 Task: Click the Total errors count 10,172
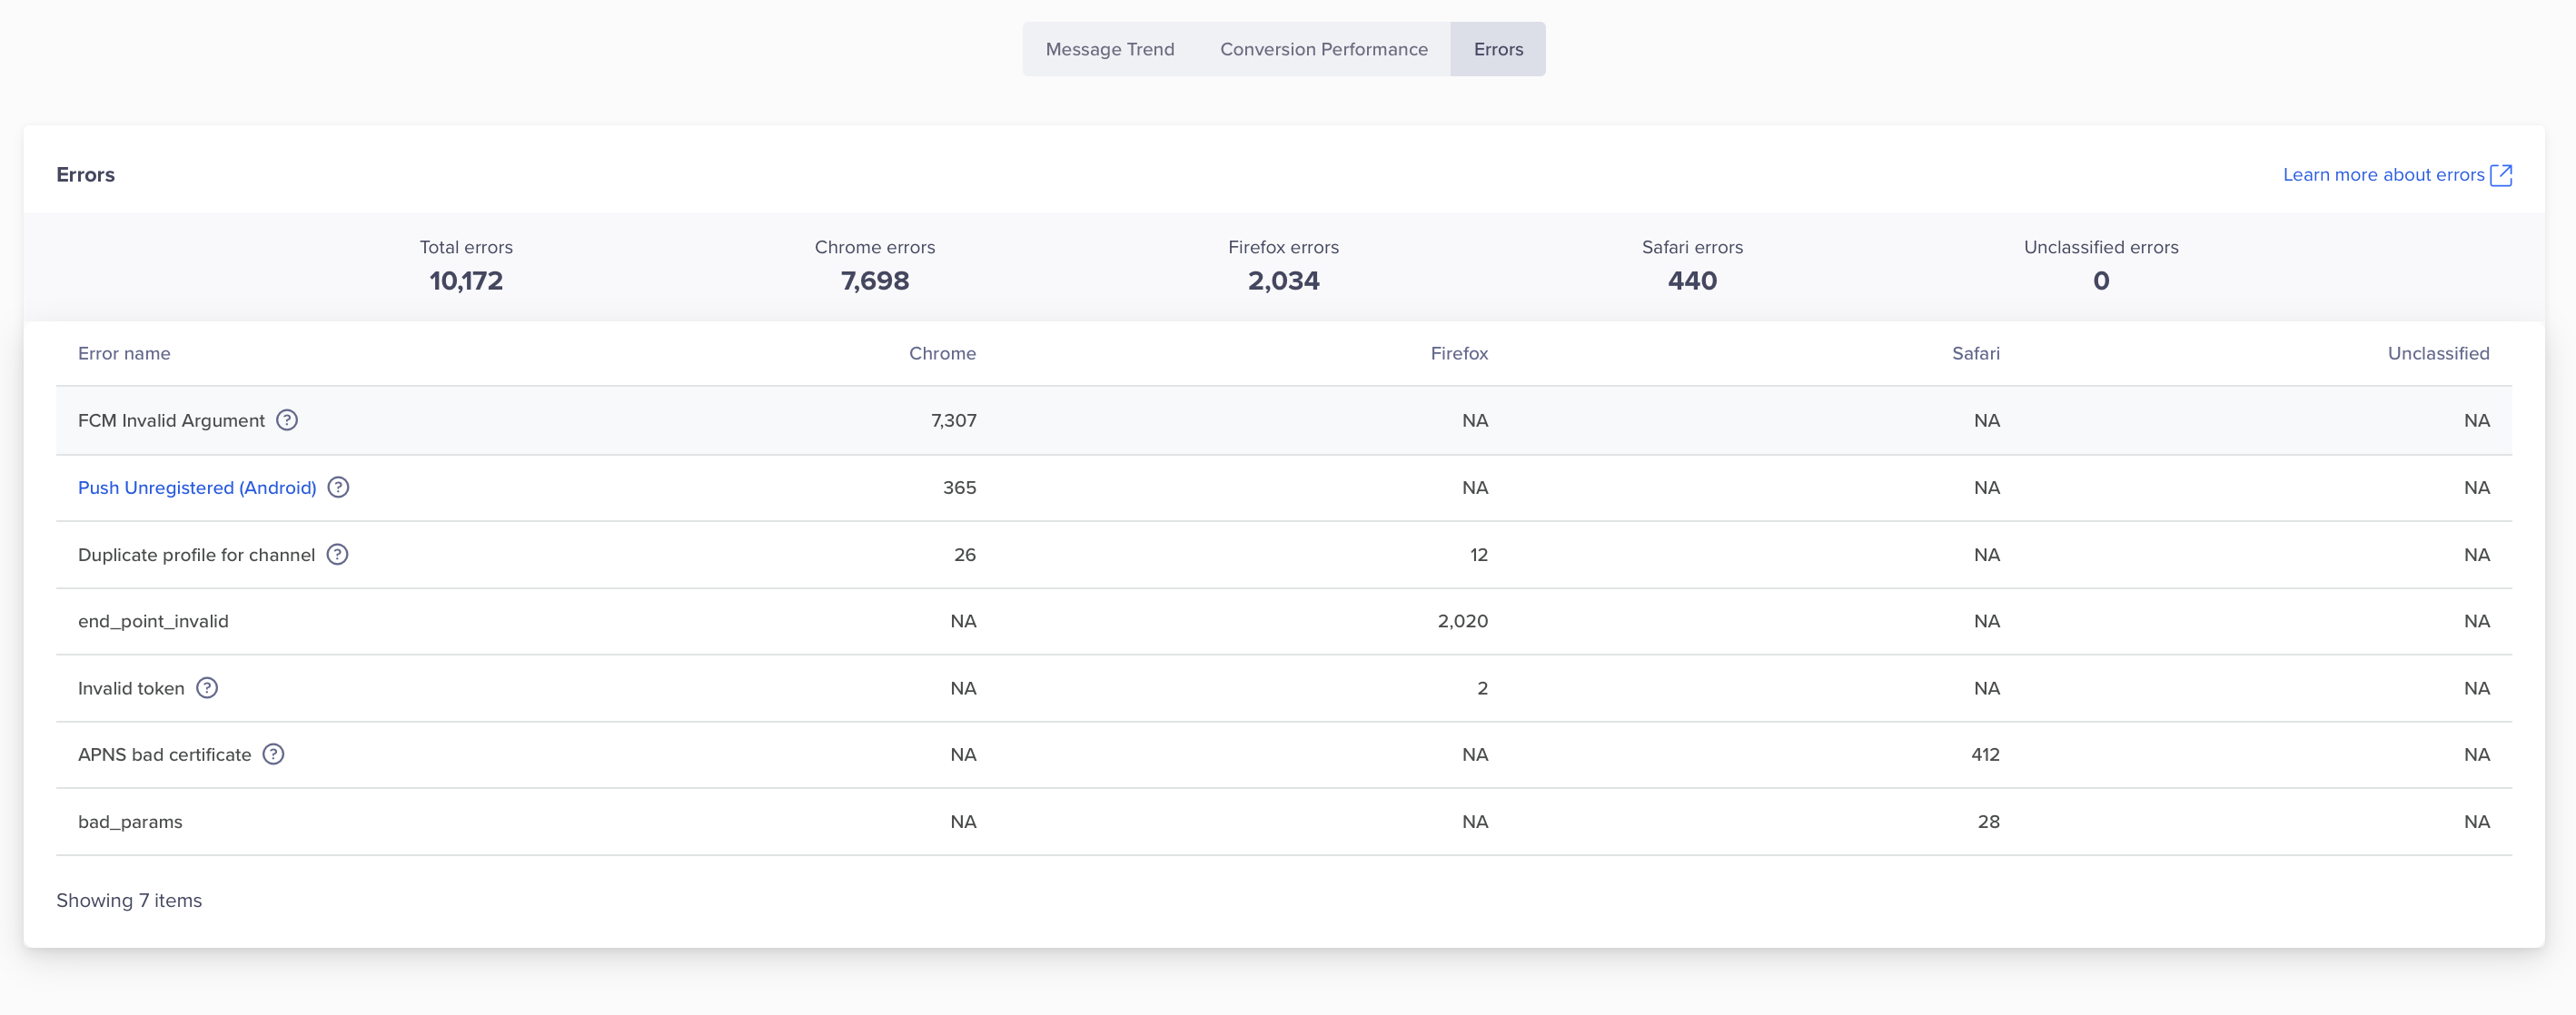(466, 281)
